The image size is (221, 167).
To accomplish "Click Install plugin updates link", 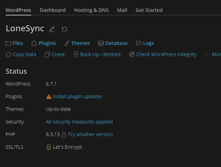I will click(77, 96).
